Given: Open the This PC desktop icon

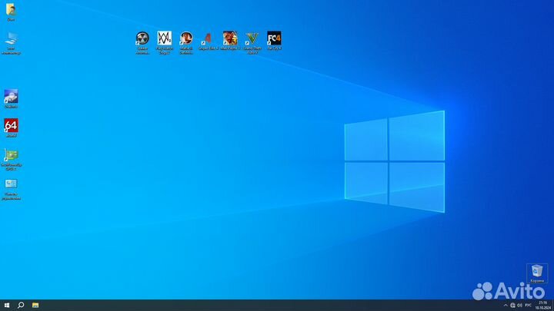Looking at the screenshot, I should point(11,43).
